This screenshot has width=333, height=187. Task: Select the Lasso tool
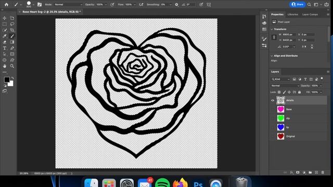coord(12,24)
